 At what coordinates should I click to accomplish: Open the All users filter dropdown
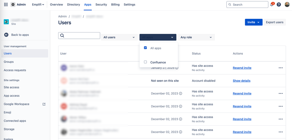(119, 37)
